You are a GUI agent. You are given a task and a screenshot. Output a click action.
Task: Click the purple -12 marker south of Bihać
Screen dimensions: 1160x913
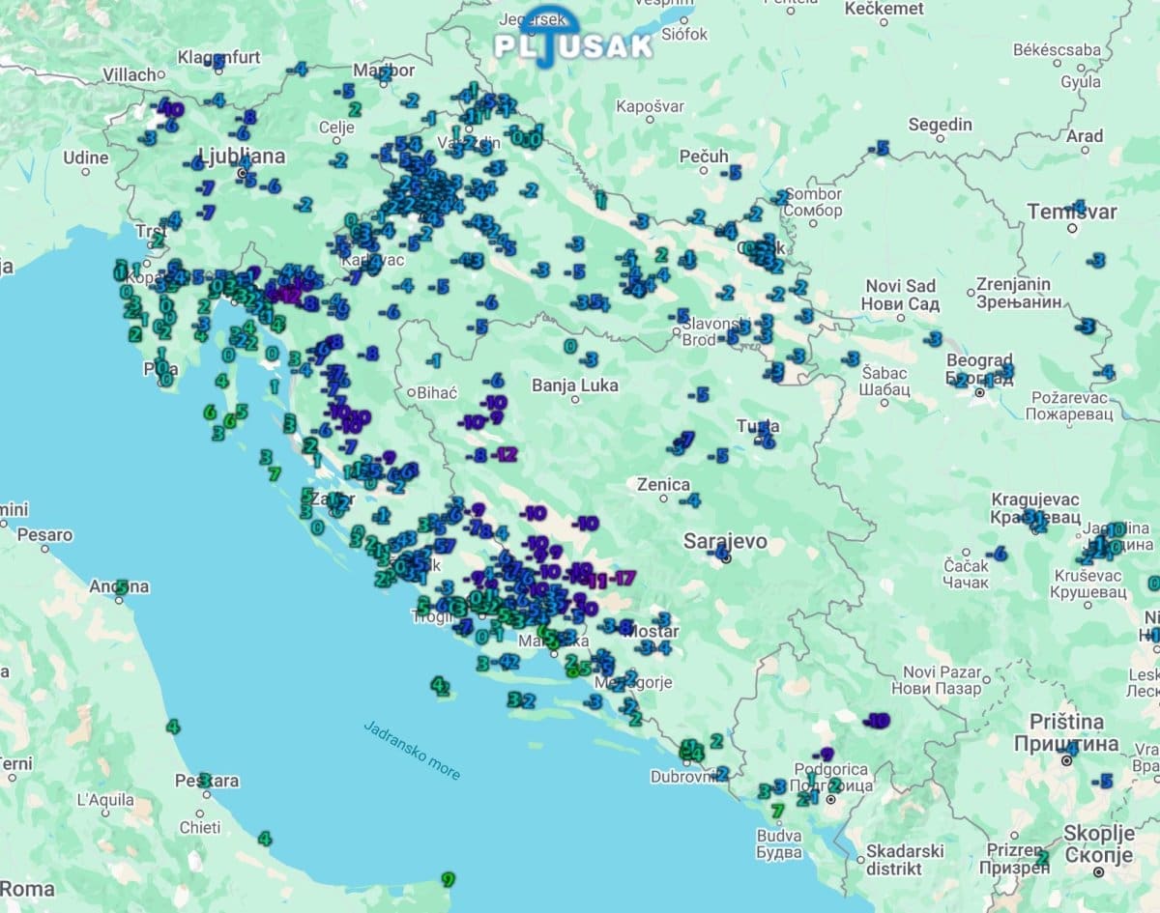click(x=505, y=454)
